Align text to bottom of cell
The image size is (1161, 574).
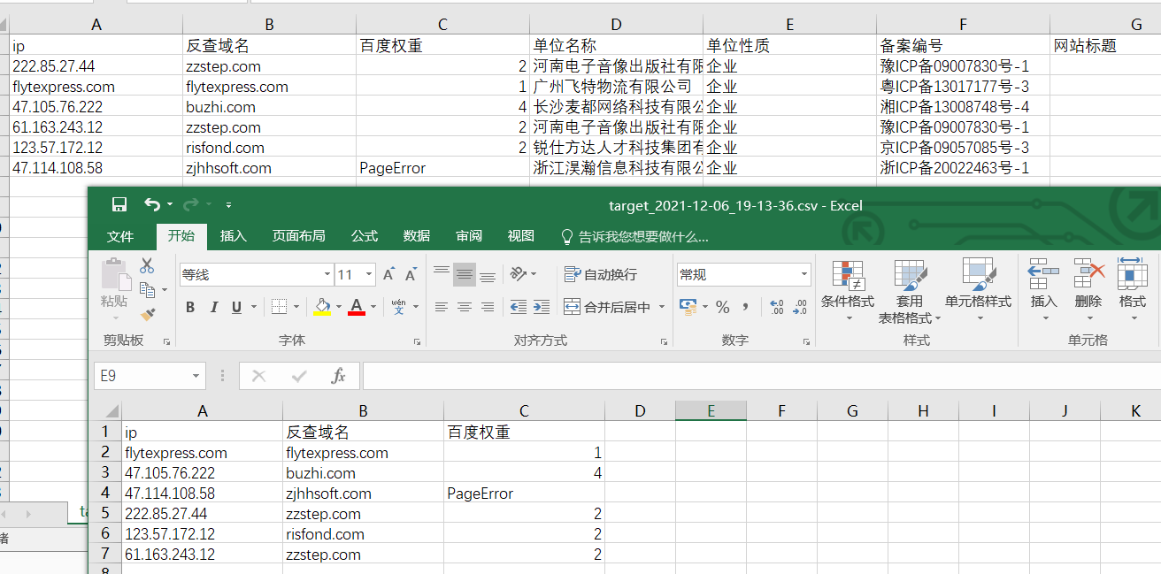click(487, 275)
